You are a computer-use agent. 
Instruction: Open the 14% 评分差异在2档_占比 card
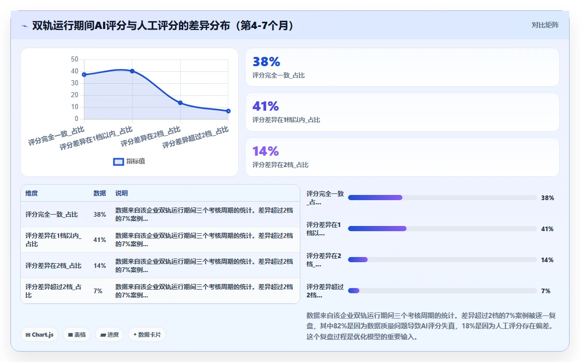tap(402, 157)
